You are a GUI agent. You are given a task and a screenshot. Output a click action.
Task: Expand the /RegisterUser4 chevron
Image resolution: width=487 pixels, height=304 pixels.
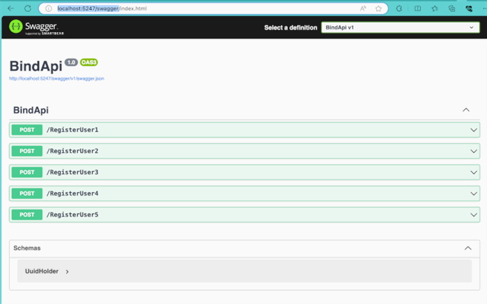tap(473, 194)
